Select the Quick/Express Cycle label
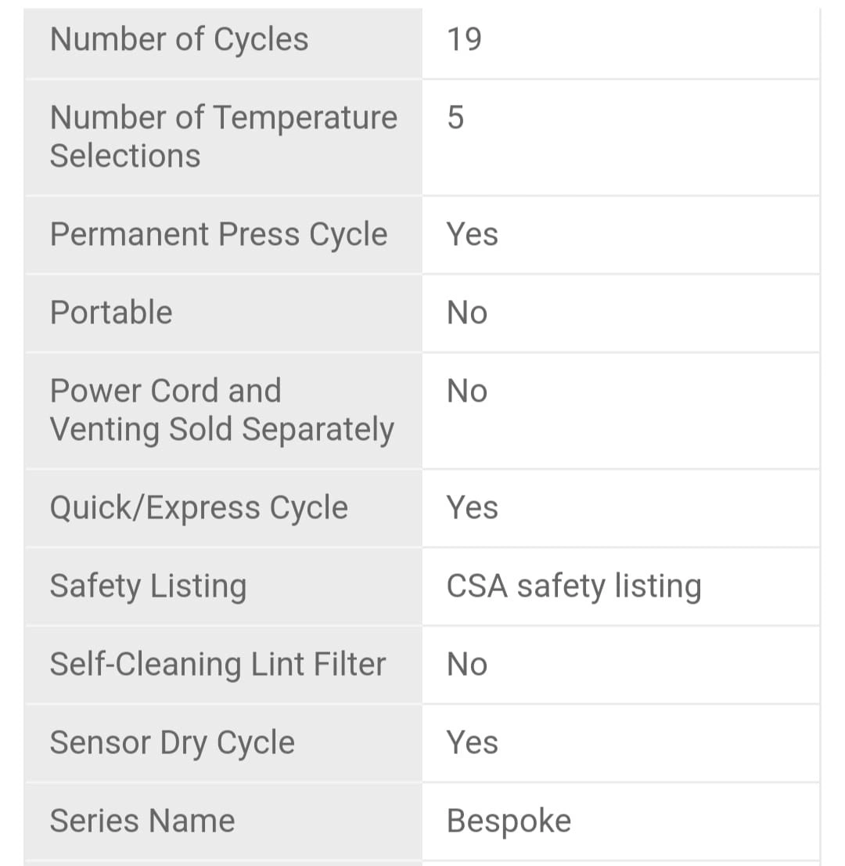The image size is (845, 866). click(199, 508)
